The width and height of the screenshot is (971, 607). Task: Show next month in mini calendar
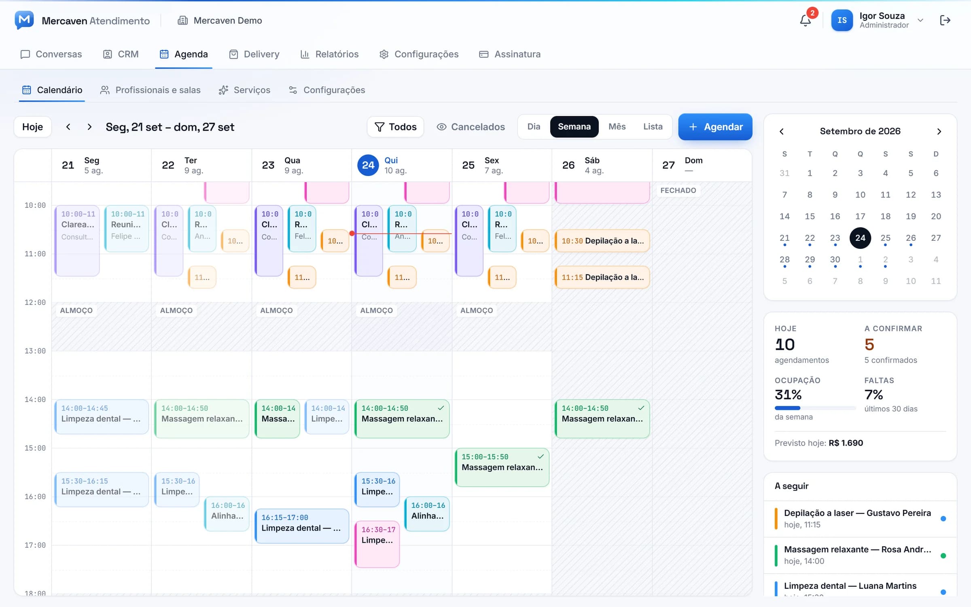tap(939, 131)
